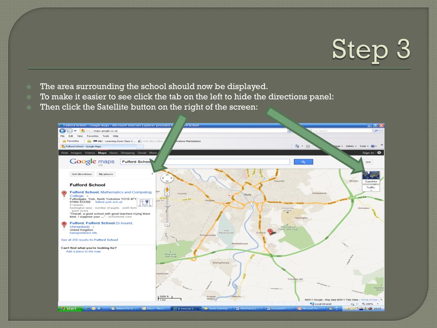Open the File menu
437x328 pixels.
pyautogui.click(x=62, y=136)
